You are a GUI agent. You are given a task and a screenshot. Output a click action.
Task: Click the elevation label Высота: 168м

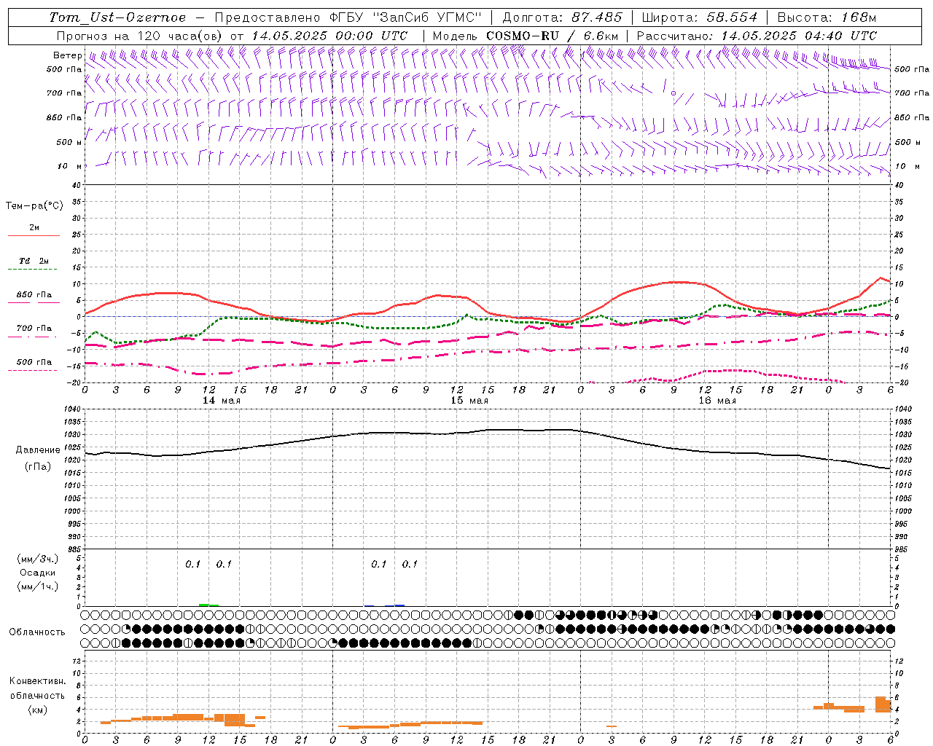(827, 17)
